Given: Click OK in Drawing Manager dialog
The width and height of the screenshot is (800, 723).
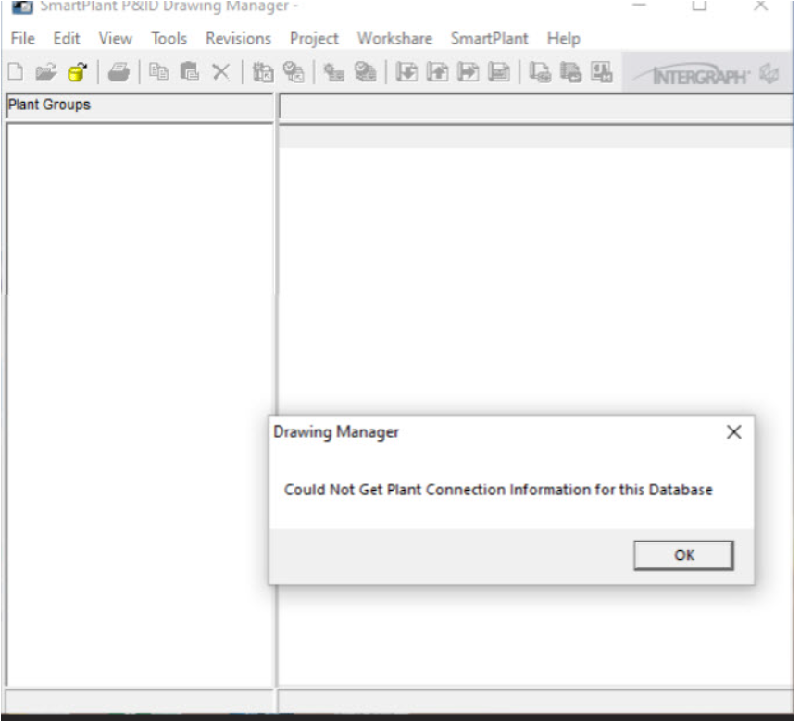Looking at the screenshot, I should [684, 555].
